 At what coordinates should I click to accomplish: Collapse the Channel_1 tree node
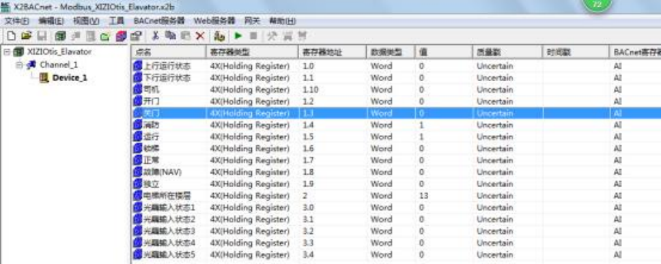tap(20, 65)
